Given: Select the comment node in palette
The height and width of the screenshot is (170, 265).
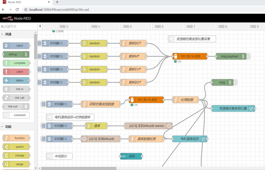Looking at the screenshot, I should (x=16, y=115).
